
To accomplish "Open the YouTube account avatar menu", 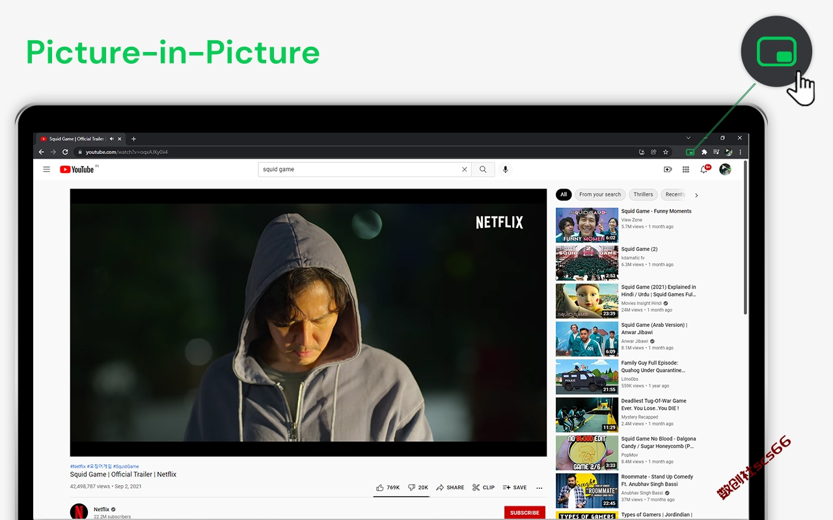I will pos(725,170).
